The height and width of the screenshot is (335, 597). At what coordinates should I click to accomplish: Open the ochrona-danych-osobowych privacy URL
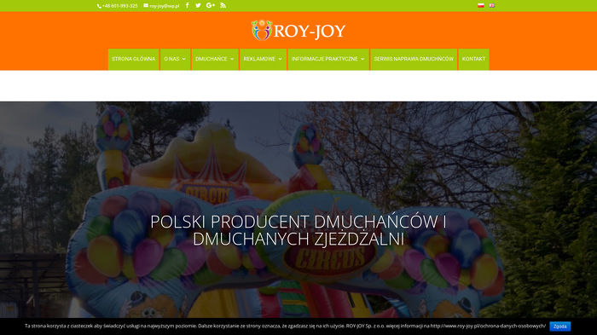click(488, 326)
